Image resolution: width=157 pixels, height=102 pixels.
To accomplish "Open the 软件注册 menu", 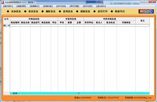I will coord(88,6).
